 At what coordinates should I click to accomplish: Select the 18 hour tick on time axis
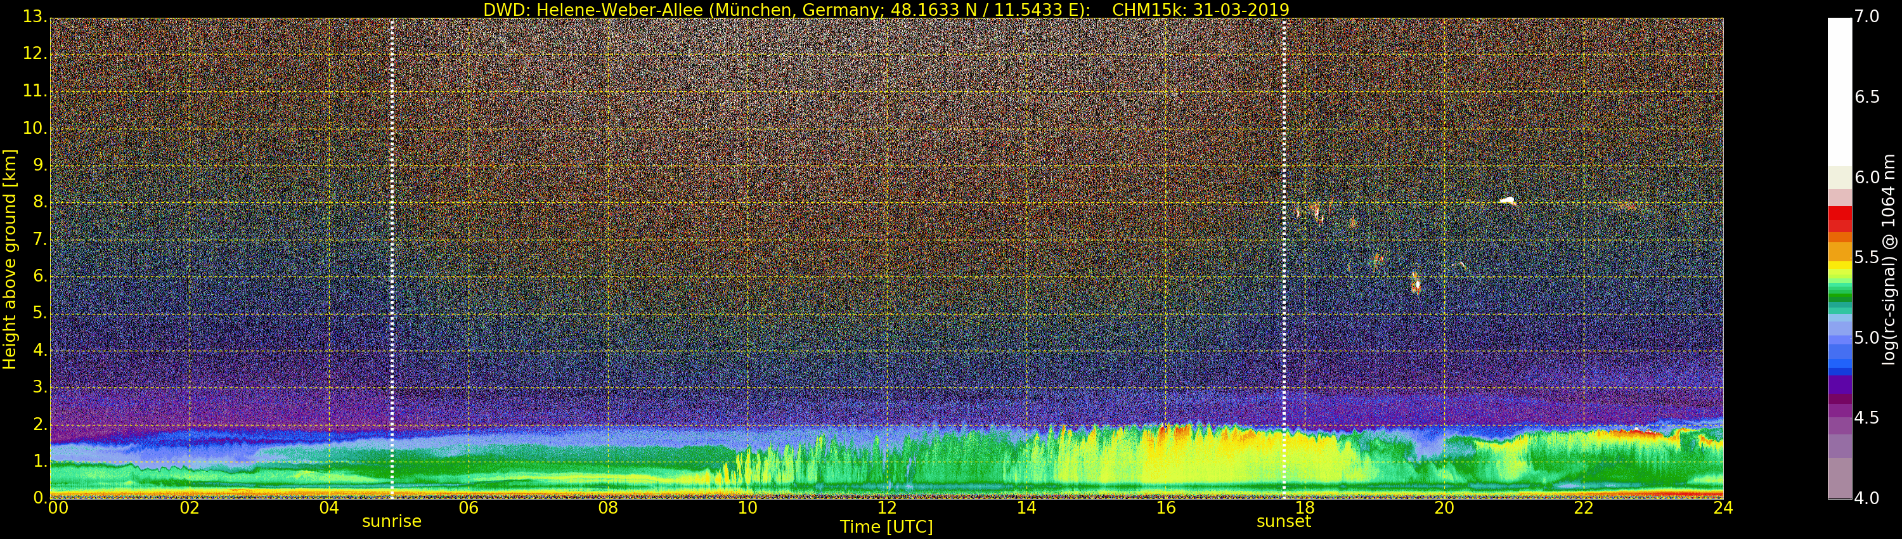(1305, 508)
